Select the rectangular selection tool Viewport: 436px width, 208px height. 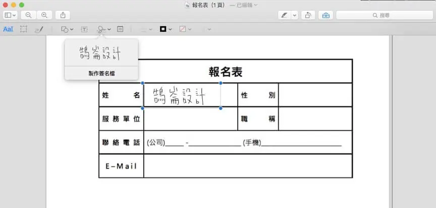pyautogui.click(x=24, y=29)
